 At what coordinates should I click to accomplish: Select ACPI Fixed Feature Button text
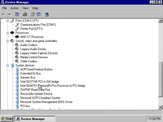pos(36,69)
